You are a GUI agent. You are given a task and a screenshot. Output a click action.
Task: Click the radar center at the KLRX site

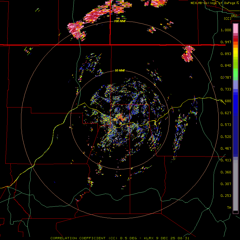120,120
